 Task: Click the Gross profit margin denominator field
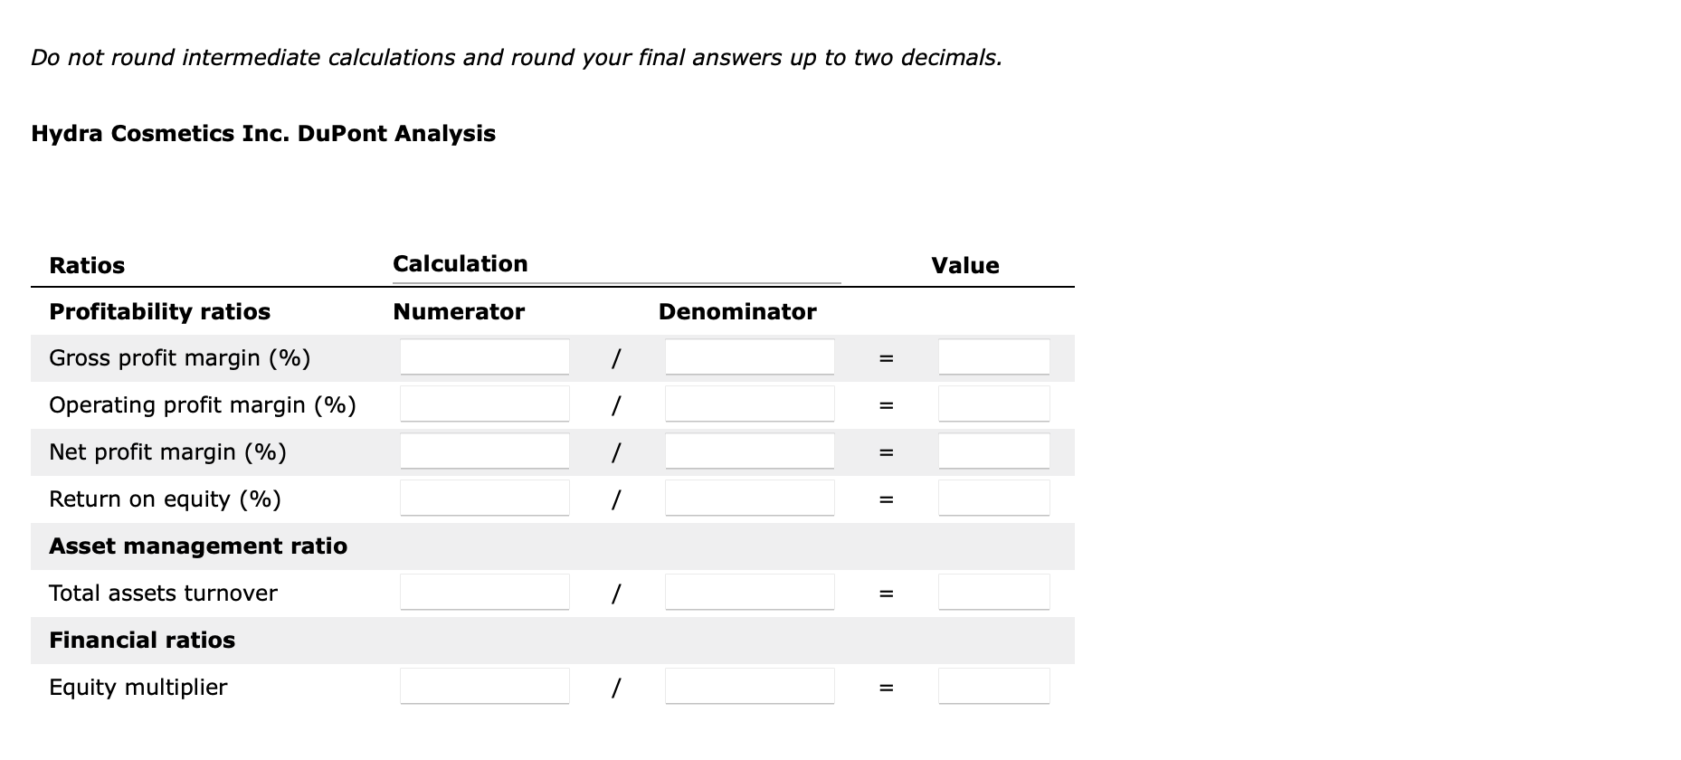[748, 357]
